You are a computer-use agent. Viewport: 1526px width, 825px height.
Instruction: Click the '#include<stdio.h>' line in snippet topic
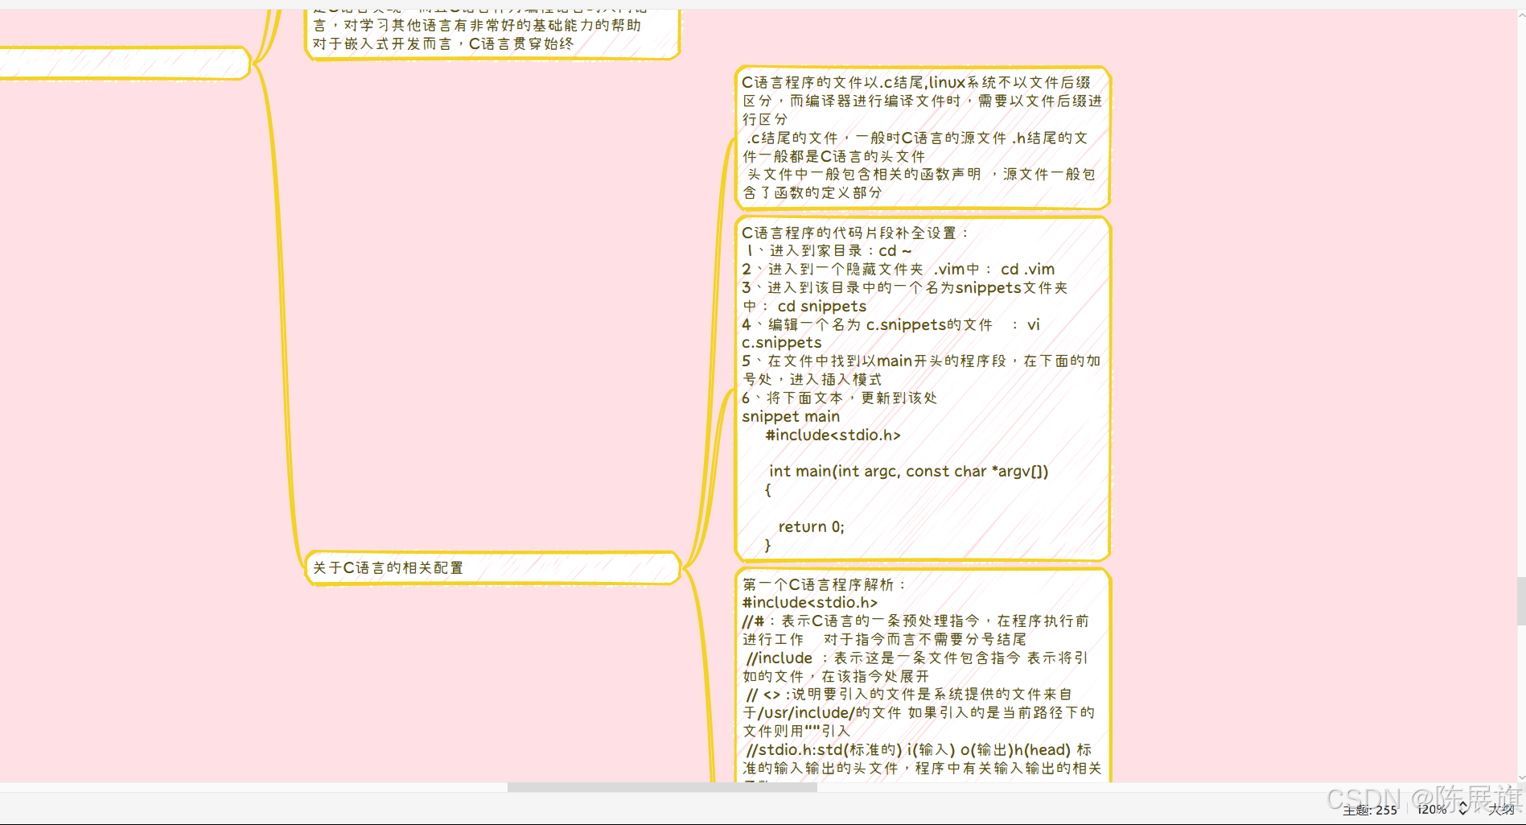[833, 435]
